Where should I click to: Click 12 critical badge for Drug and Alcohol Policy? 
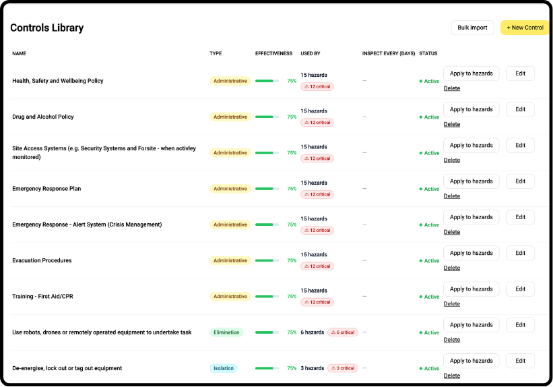pos(317,123)
